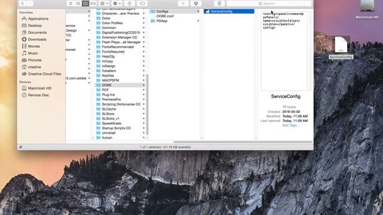This screenshot has height=215, width=383.
Task: Go forward with the Finder forward arrow
Action: tap(29, 4)
